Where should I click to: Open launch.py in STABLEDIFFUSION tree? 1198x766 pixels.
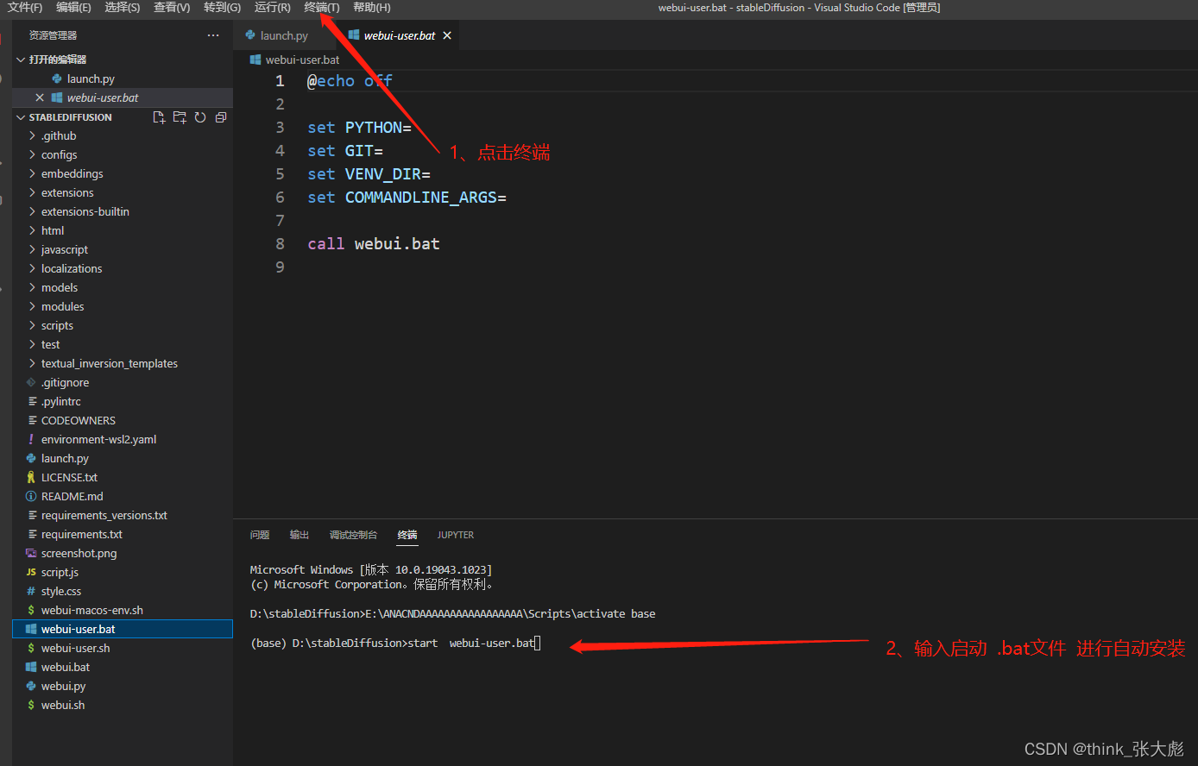tap(123, 458)
